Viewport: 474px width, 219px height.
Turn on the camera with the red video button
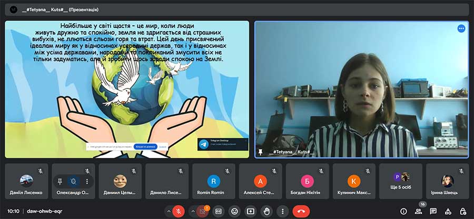(203, 211)
